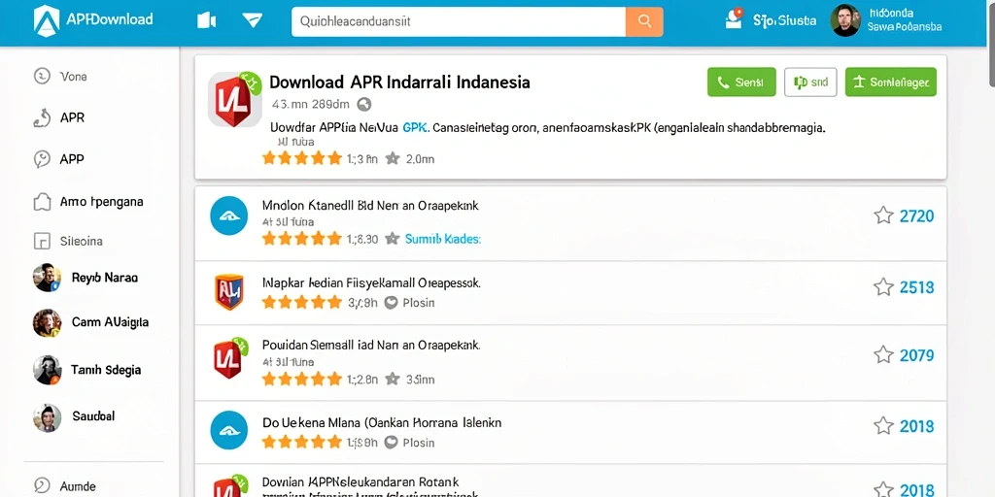Select Aumde in the sidebar
The image size is (995, 497).
(78, 487)
